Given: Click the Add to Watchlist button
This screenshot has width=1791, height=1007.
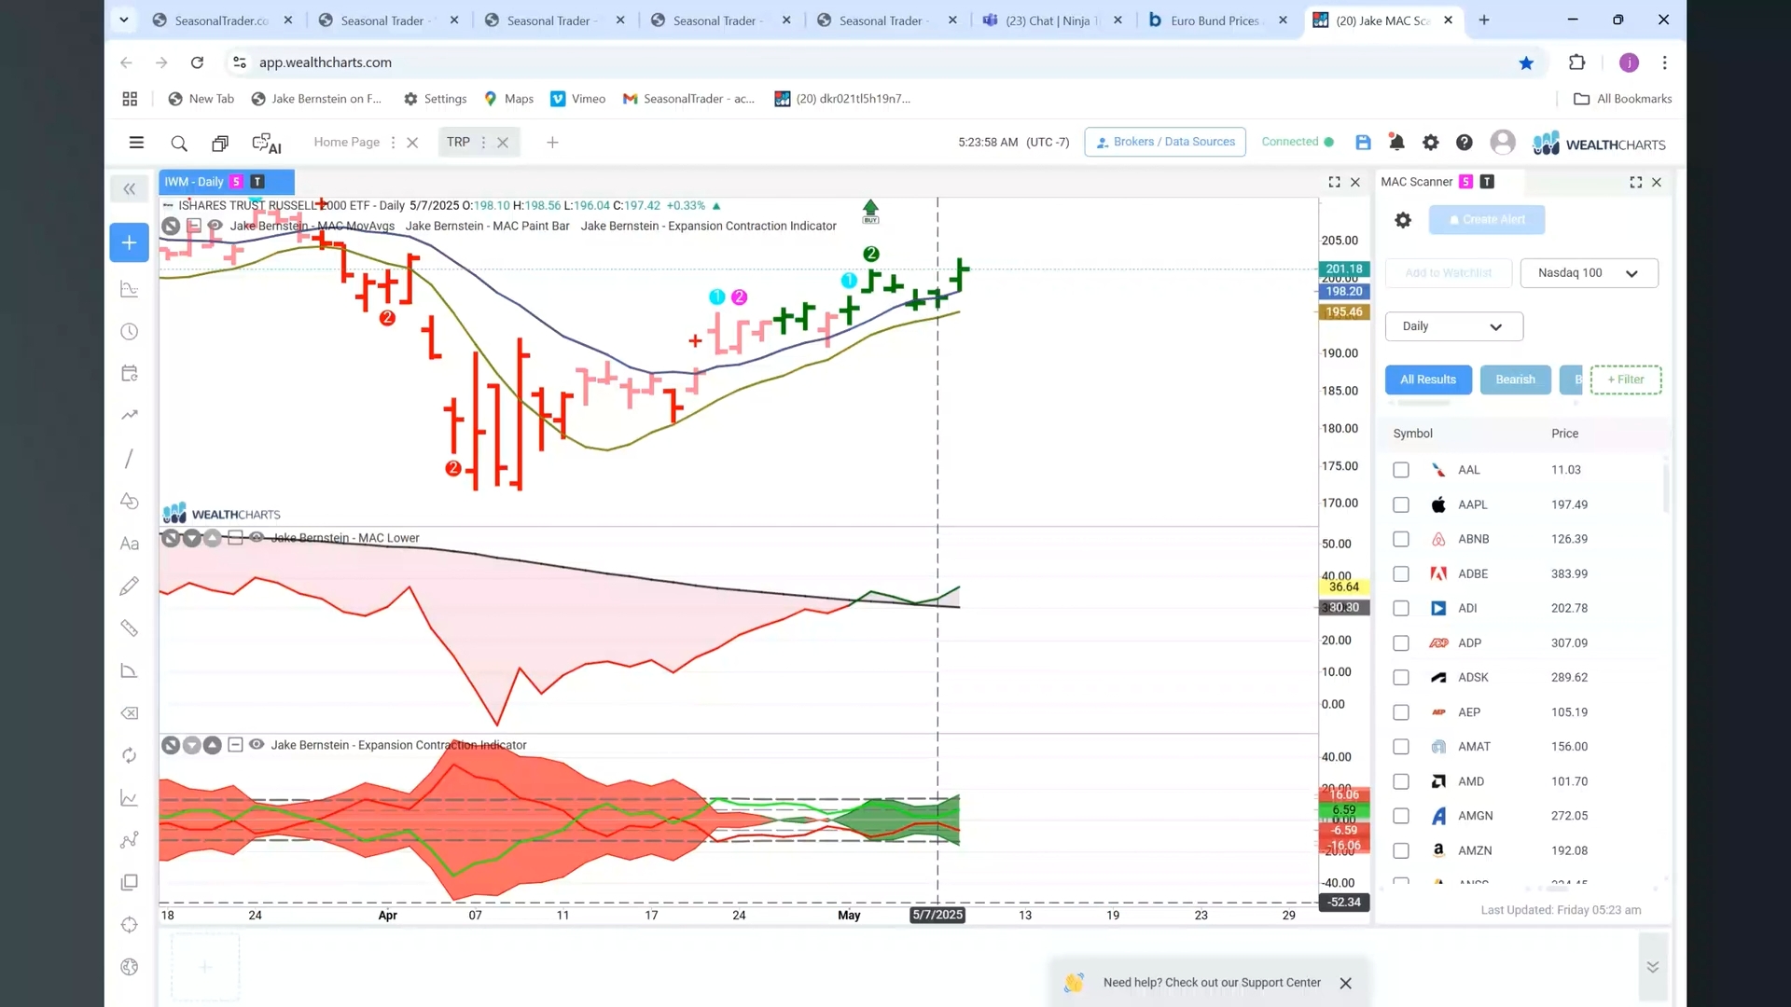Looking at the screenshot, I should point(1448,273).
